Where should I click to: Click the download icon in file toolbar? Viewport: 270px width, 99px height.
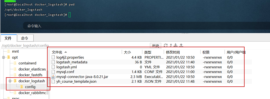click(x=176, y=45)
